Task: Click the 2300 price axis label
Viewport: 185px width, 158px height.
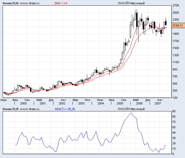Action: point(176,20)
